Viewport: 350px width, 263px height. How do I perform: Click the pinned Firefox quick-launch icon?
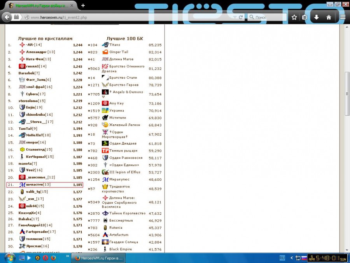(53, 258)
